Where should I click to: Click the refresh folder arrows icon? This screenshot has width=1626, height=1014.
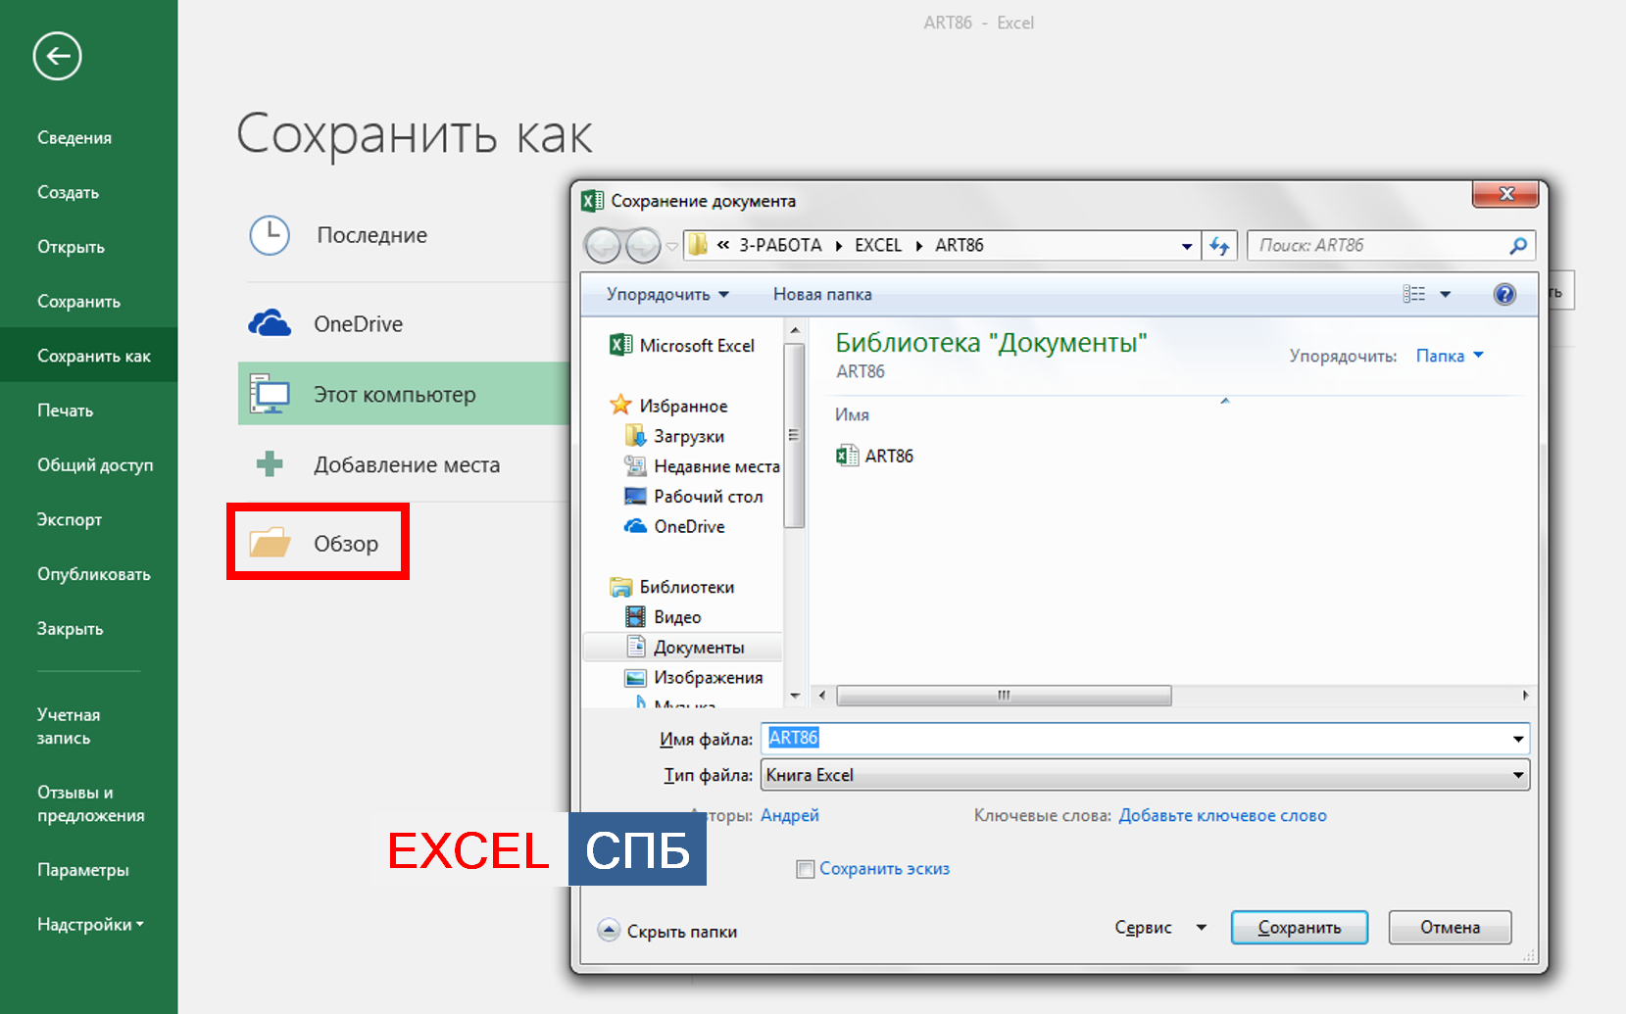[1219, 246]
